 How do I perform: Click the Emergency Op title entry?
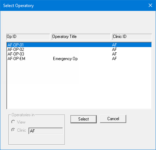tap(65, 59)
